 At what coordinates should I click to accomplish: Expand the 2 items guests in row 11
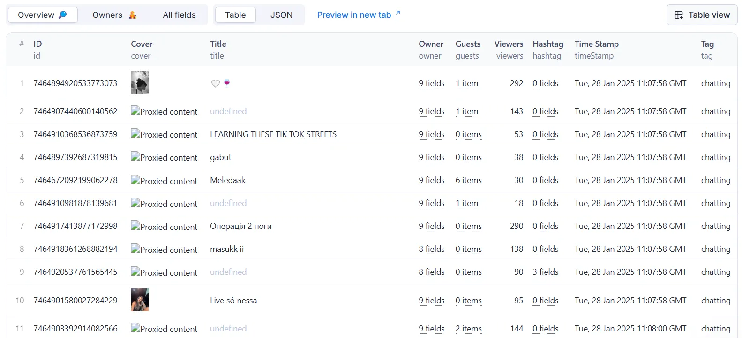click(x=468, y=329)
